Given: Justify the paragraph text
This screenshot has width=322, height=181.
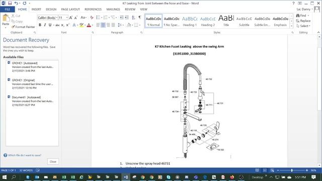Looking at the screenshot, I should click(113, 25).
